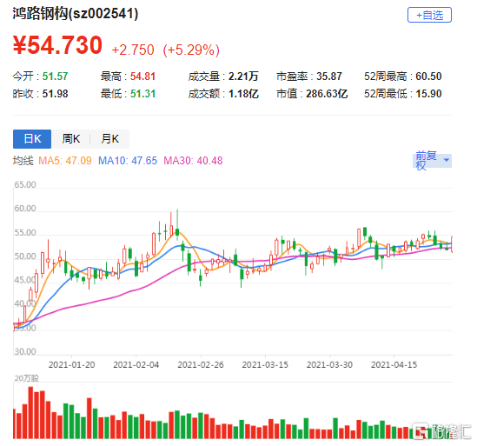Switch to 月K monthly chart tab
The height and width of the screenshot is (446, 477).
tap(109, 139)
